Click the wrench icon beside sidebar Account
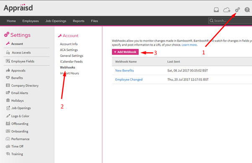Screen dimensions: 252x163 8,44
